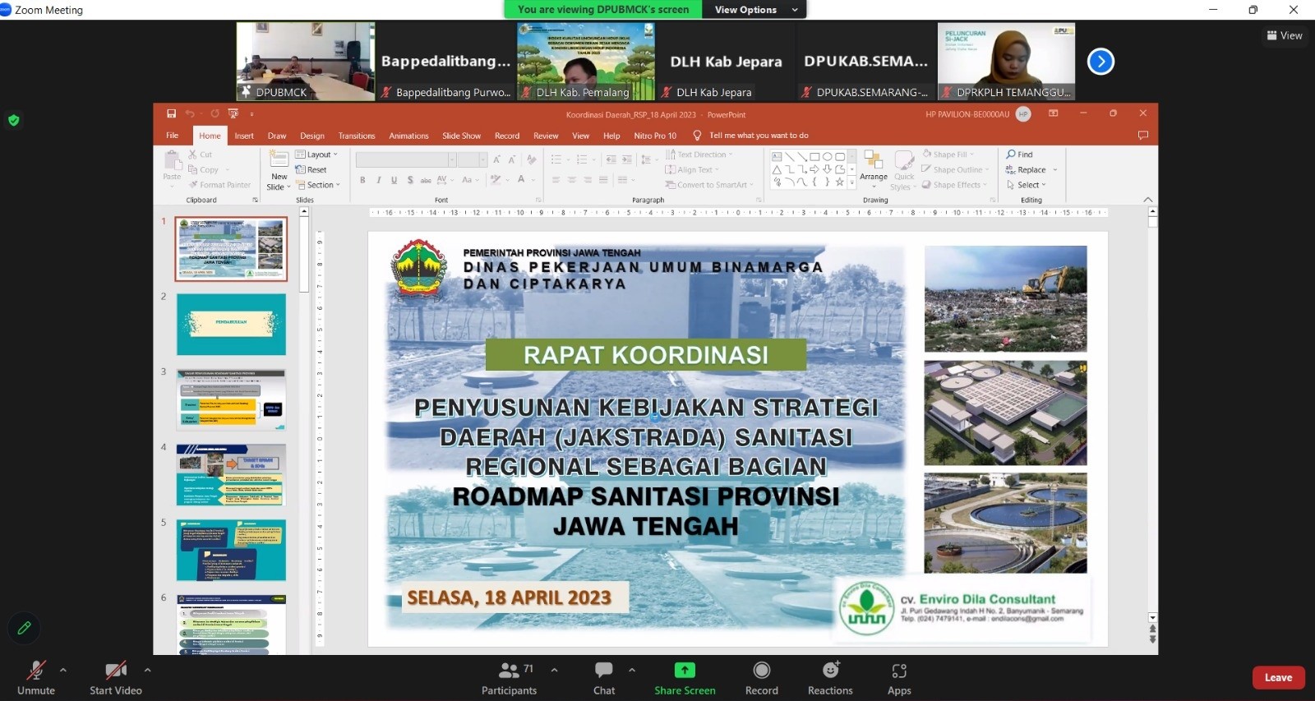This screenshot has width=1315, height=701.
Task: Open the Section dropdown
Action: click(x=318, y=185)
